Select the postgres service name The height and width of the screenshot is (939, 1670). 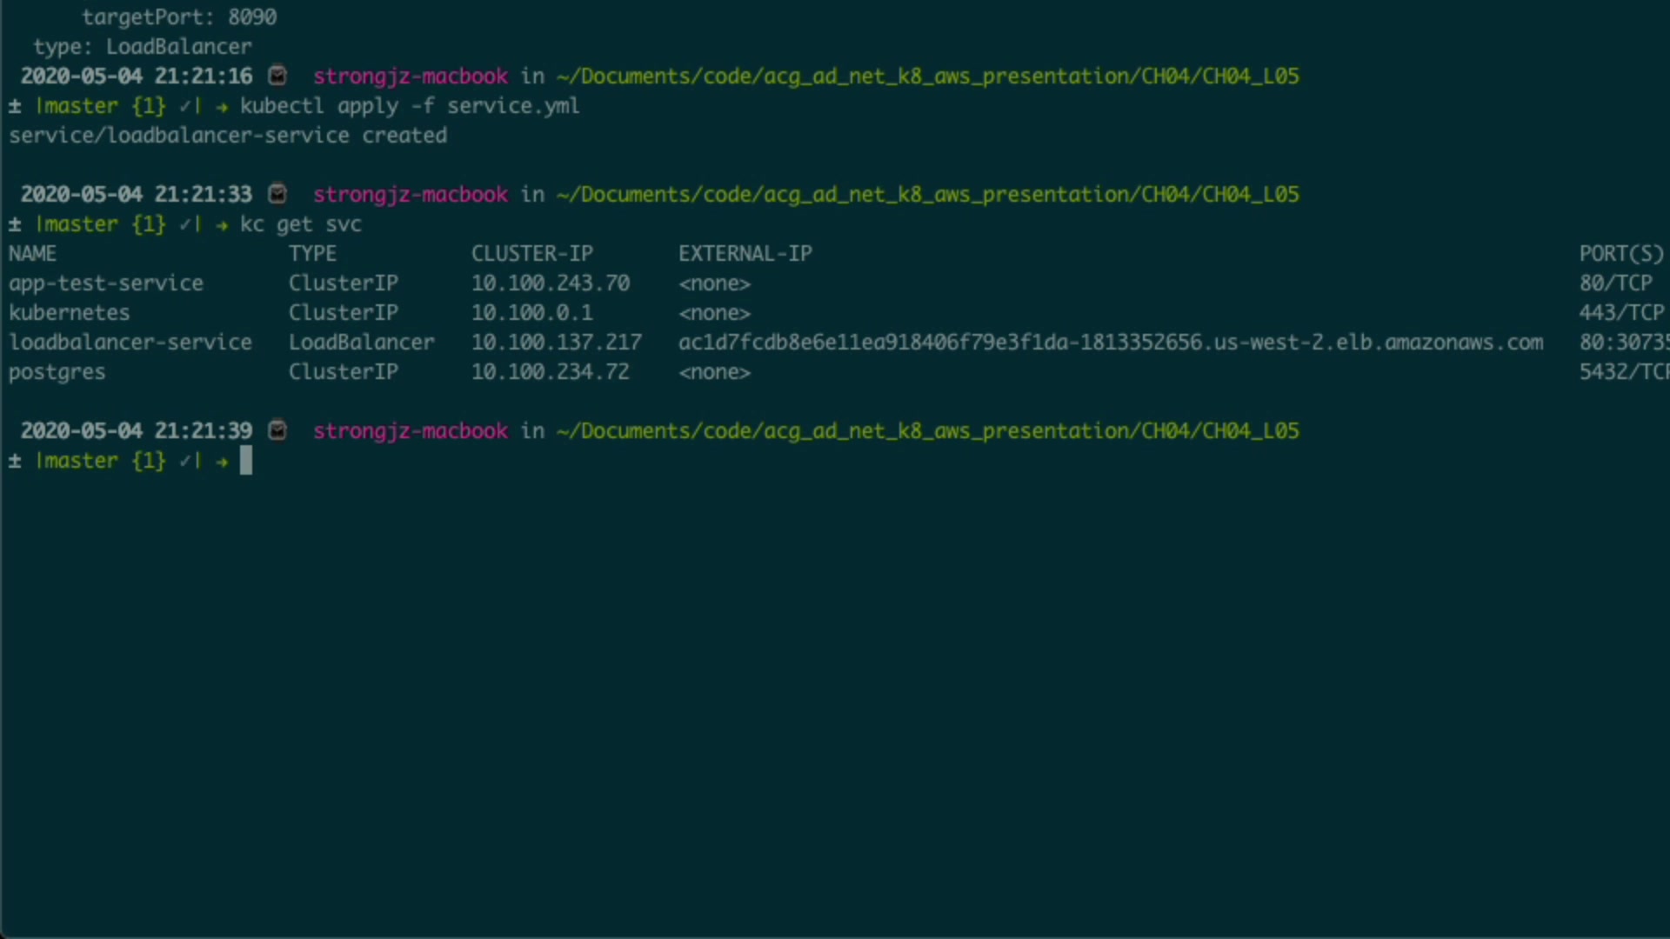57,372
